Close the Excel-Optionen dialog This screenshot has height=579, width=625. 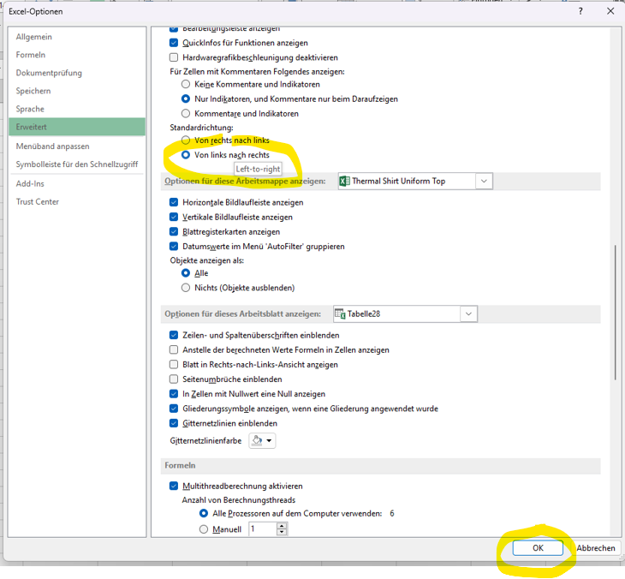point(610,11)
